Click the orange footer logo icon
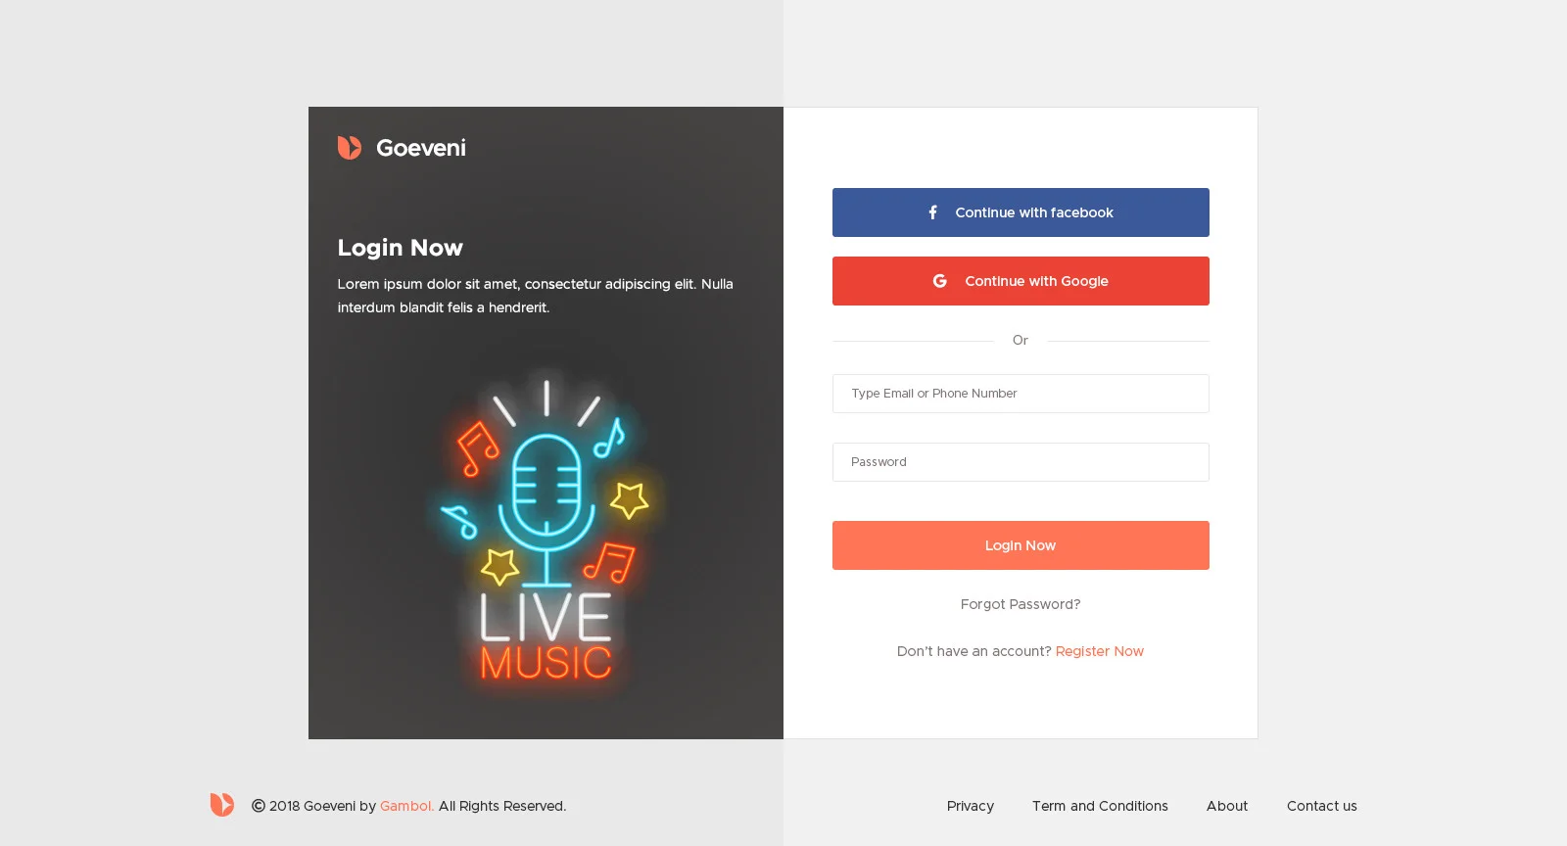This screenshot has width=1567, height=846. pos(222,805)
